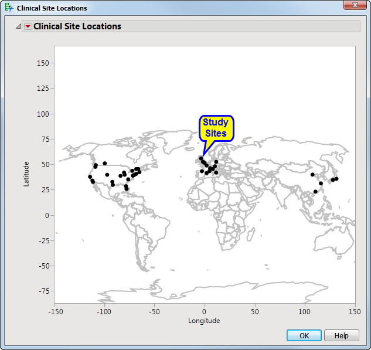
Task: Select the easternmost study site point near Japan
Action: coord(336,179)
